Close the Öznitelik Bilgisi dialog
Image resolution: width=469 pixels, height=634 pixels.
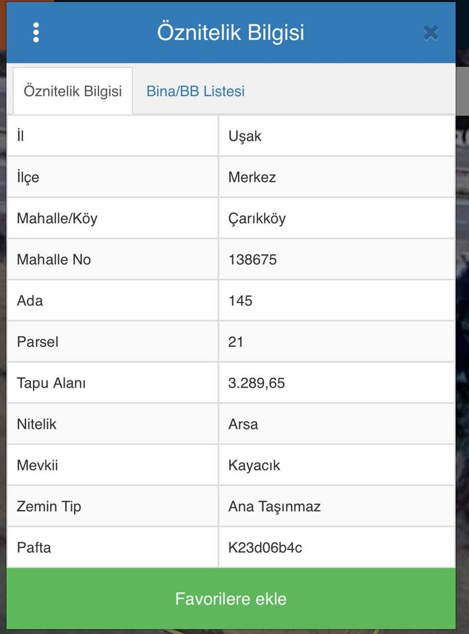tap(431, 32)
